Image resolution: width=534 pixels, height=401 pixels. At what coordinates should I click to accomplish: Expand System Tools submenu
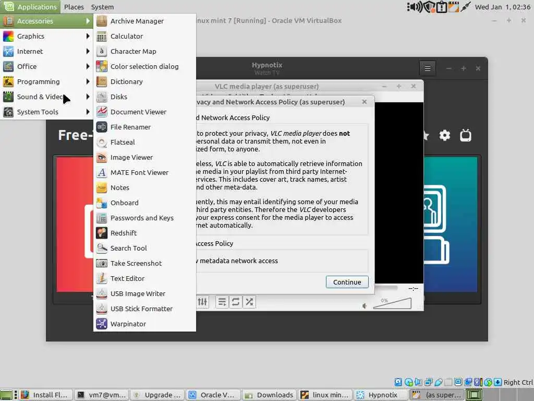[46, 112]
